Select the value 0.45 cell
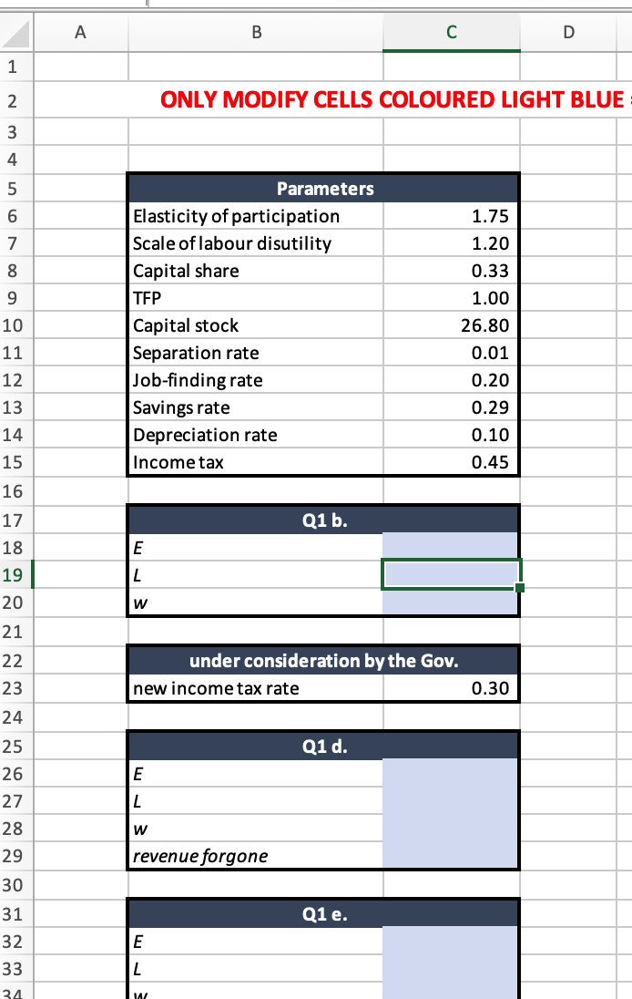632x999 pixels. click(452, 462)
